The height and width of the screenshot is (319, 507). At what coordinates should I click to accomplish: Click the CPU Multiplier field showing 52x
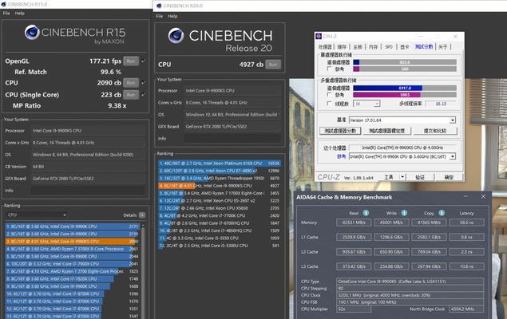[x=354, y=309]
